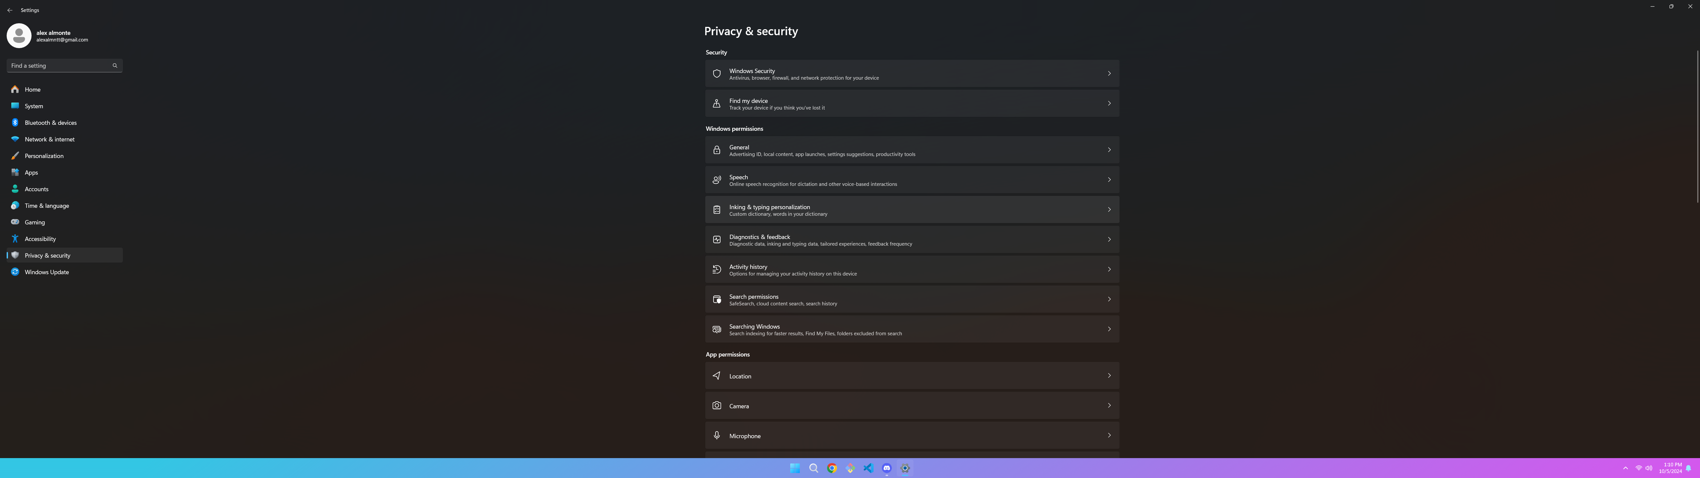
Task: Open Inking & typing personalization chevron
Action: tap(1109, 209)
